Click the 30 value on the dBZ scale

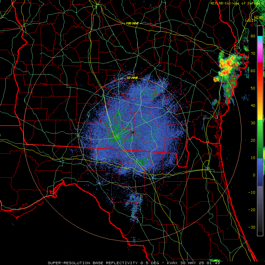253,123
